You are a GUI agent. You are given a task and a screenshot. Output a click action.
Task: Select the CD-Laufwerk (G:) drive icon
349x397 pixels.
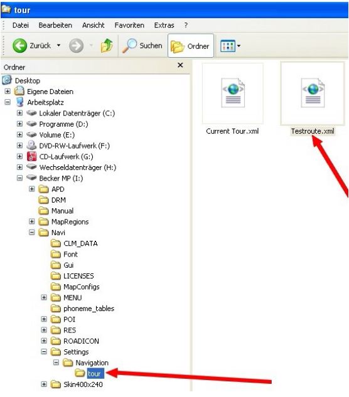31,156
